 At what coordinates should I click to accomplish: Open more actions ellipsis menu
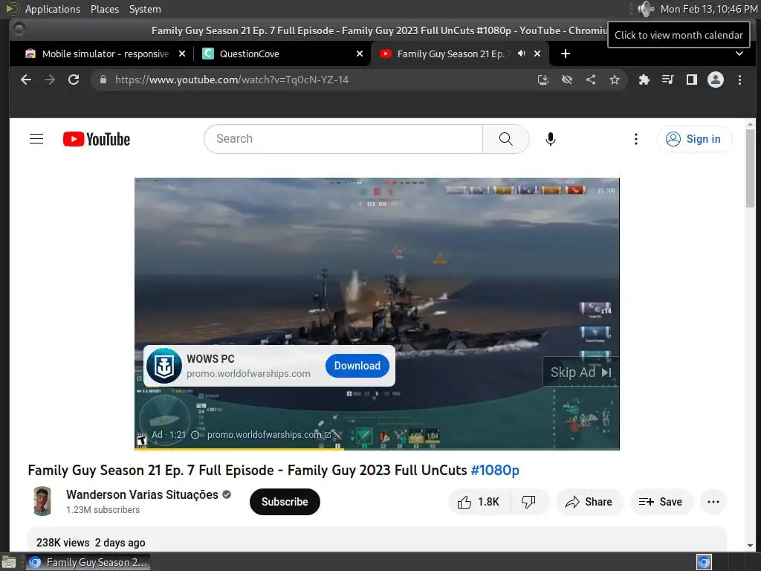713,502
